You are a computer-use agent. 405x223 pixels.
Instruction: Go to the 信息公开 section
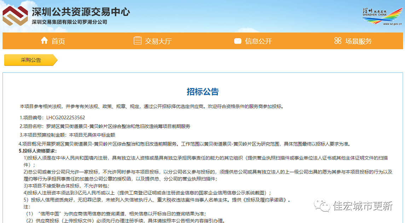[258, 41]
